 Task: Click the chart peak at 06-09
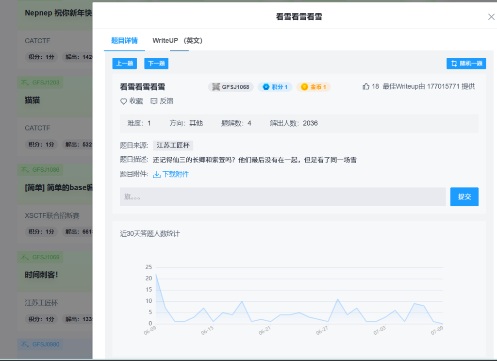tap(156, 275)
